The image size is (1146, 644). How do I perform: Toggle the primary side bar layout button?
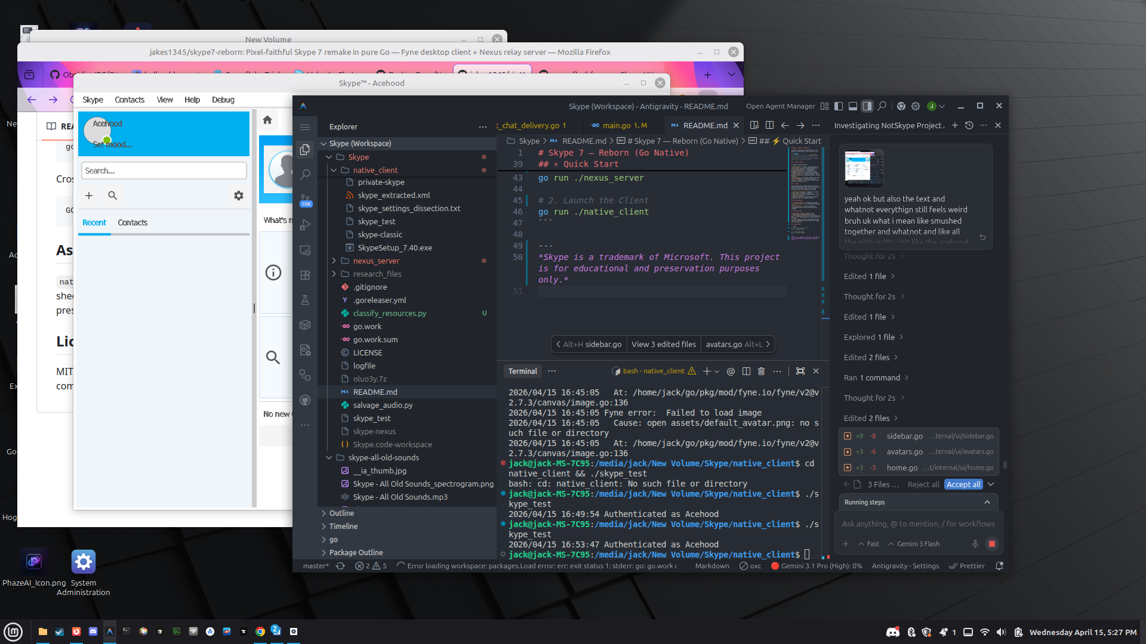point(839,106)
